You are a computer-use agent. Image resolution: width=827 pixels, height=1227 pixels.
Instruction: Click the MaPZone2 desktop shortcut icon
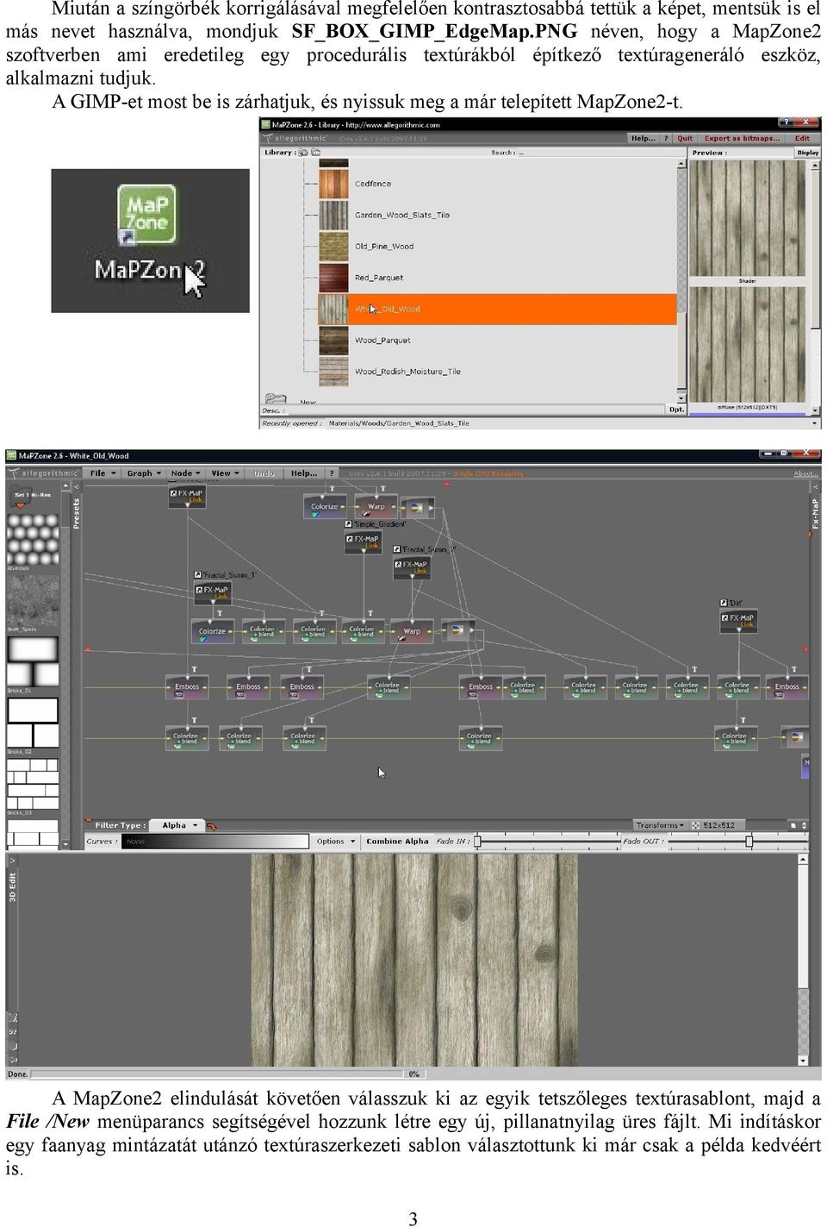pyautogui.click(x=146, y=214)
